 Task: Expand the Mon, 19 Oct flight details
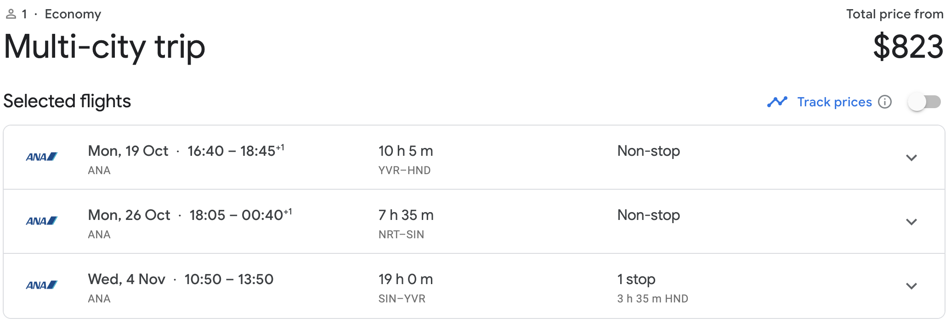tap(911, 158)
